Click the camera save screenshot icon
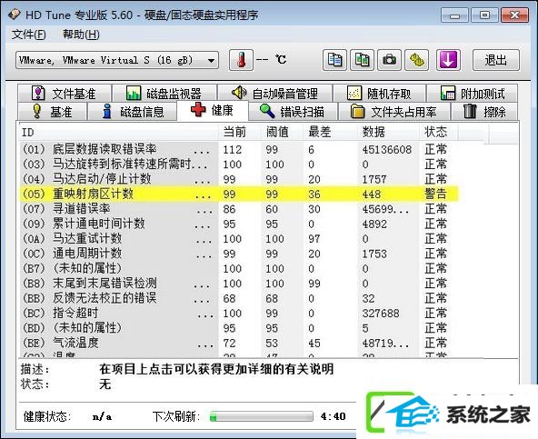The image size is (538, 439). click(389, 60)
